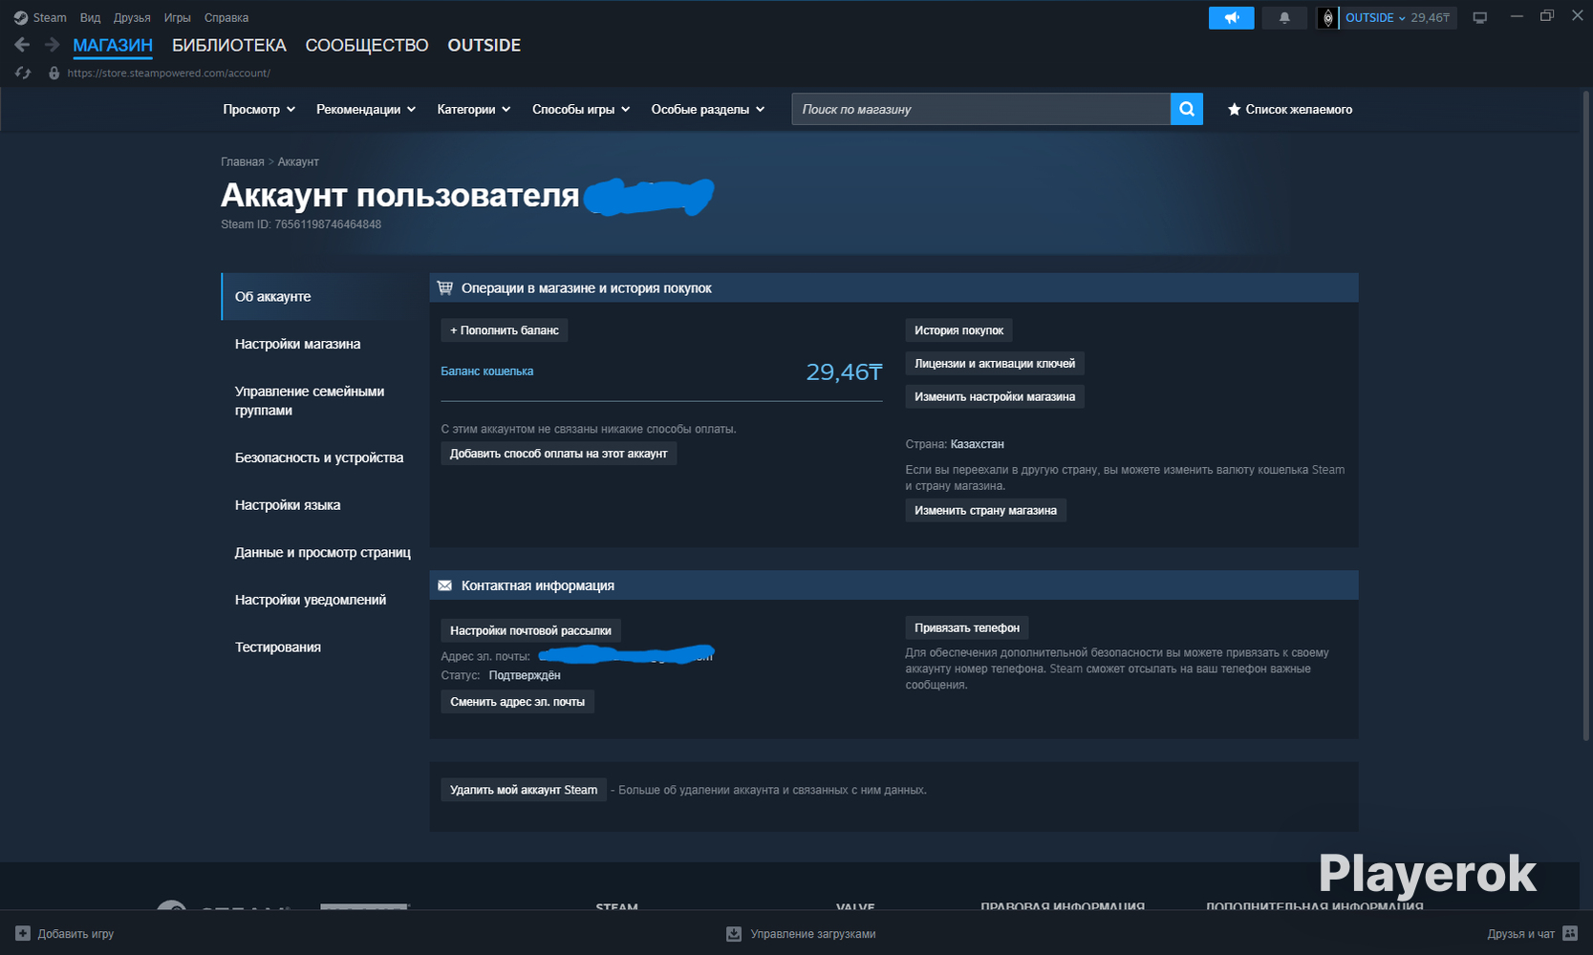
Task: Click the OUTSIDE profile avatar
Action: click(1327, 17)
